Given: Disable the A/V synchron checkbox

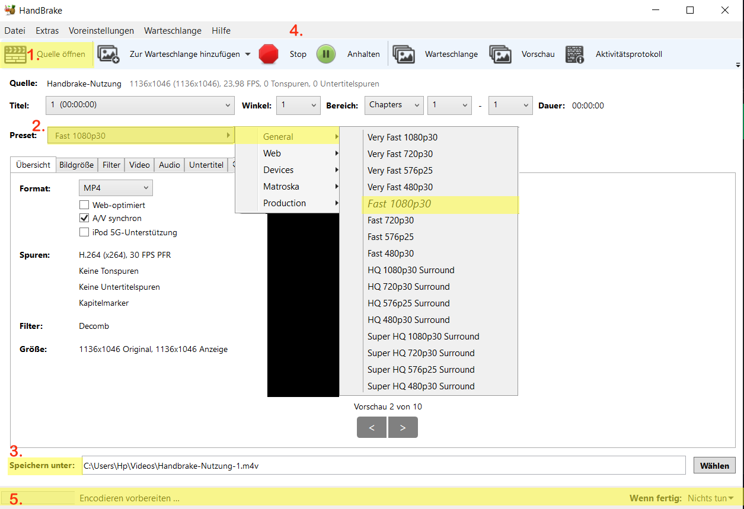Looking at the screenshot, I should click(84, 218).
